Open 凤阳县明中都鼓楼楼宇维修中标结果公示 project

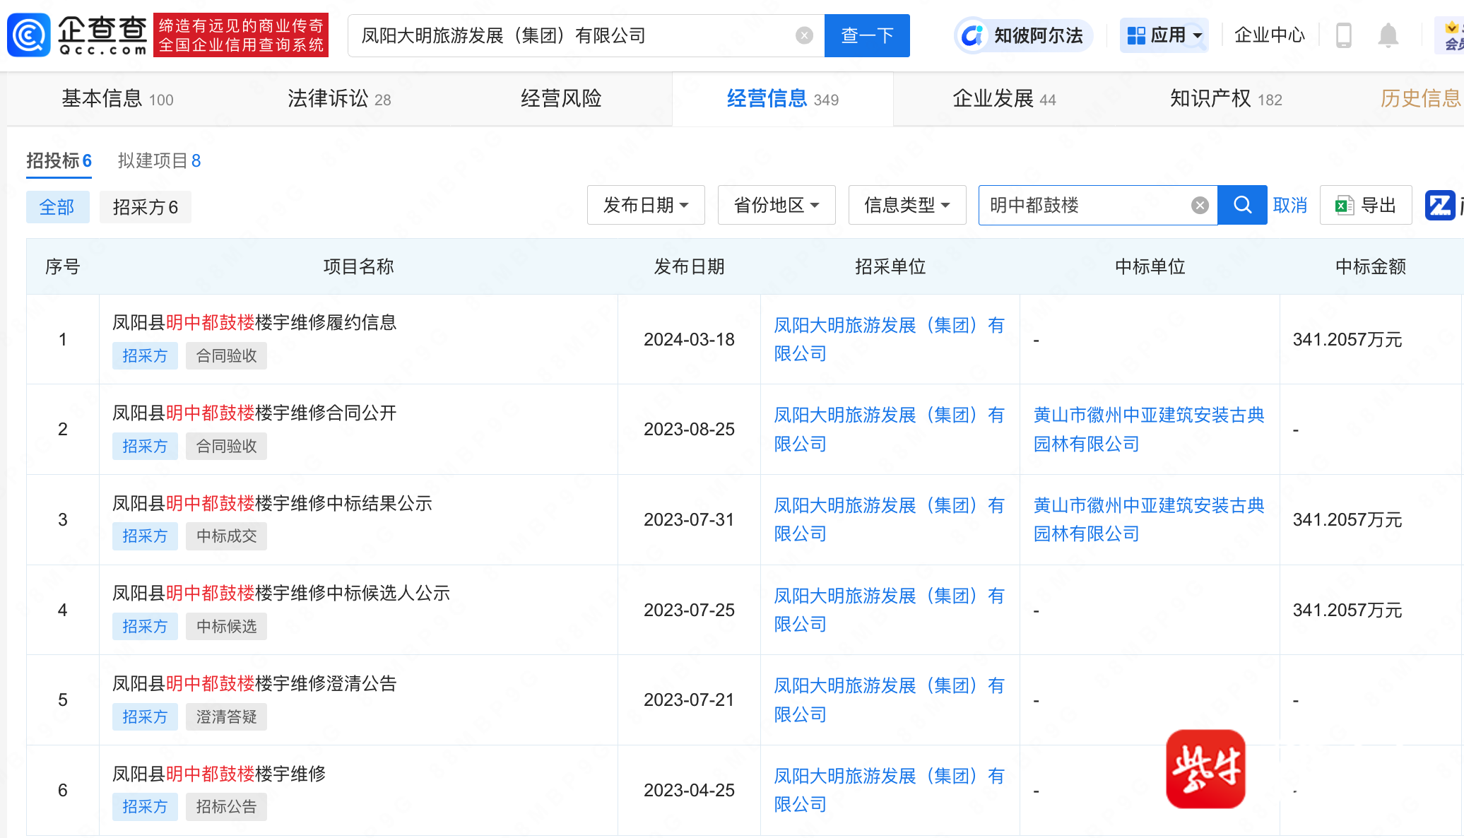pos(272,503)
